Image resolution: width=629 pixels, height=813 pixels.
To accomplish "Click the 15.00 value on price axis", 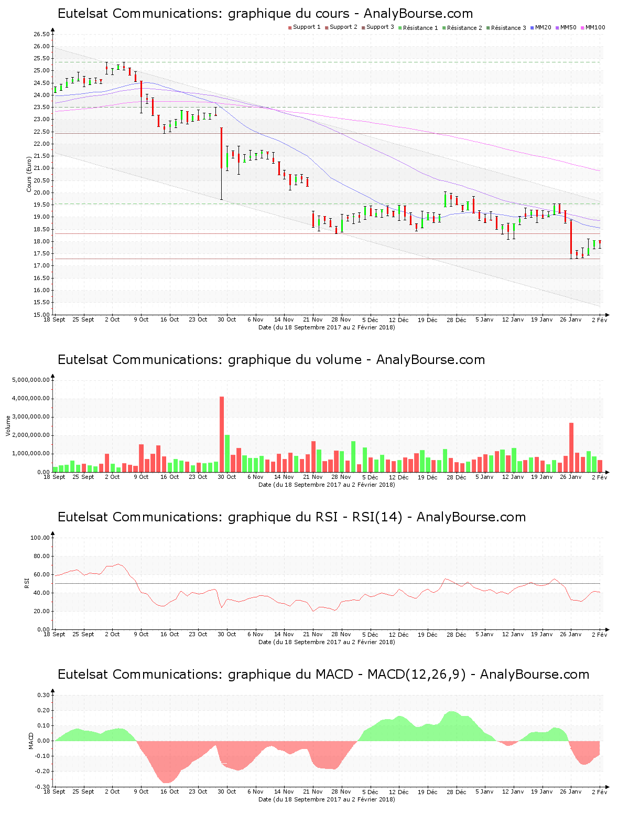I will (x=42, y=315).
